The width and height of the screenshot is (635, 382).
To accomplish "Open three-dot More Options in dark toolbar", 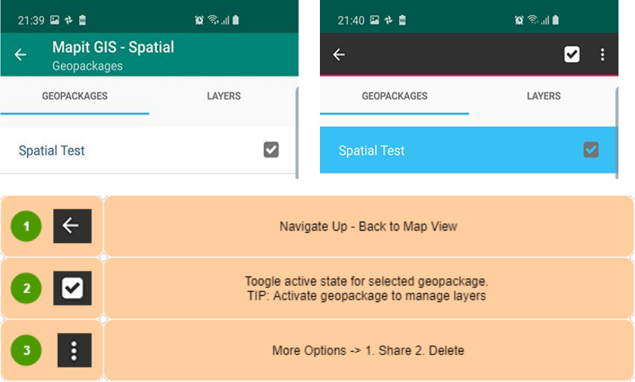I will [602, 54].
